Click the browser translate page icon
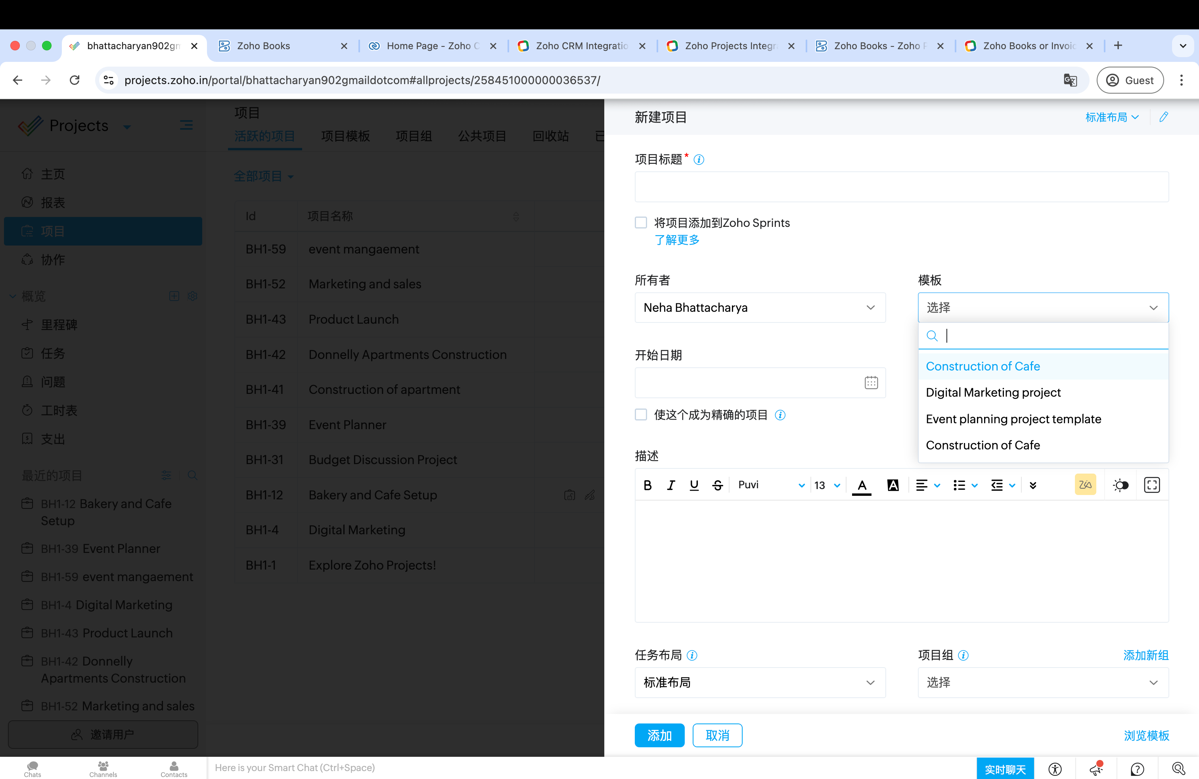 coord(1070,80)
